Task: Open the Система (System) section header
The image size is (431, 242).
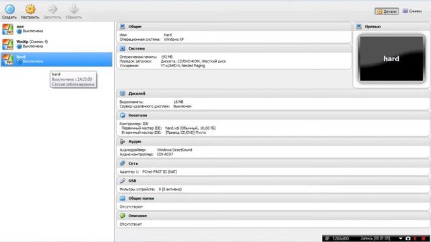Action: click(x=234, y=48)
